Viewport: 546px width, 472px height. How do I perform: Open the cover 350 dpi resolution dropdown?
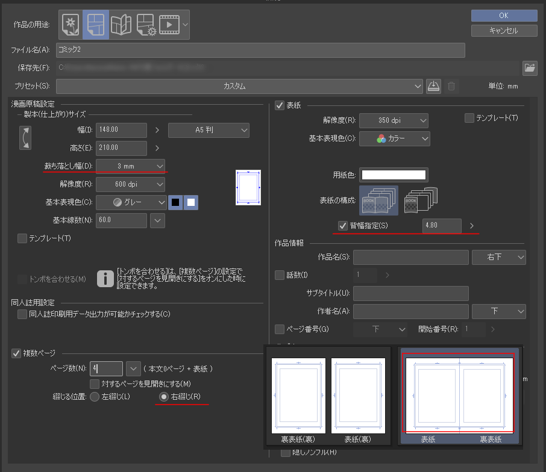pyautogui.click(x=394, y=120)
